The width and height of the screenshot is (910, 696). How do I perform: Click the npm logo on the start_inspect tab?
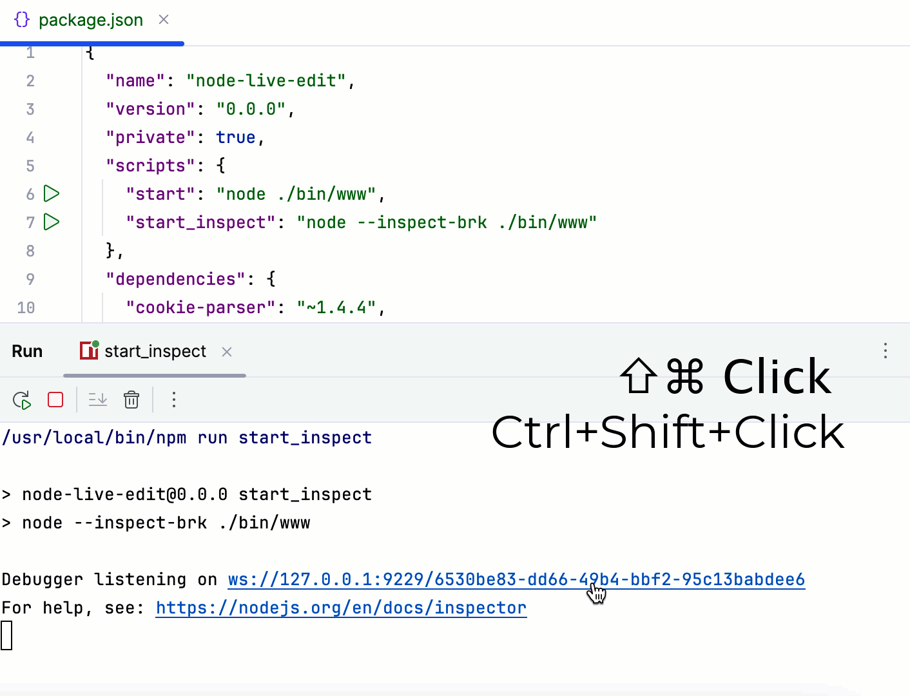pyautogui.click(x=88, y=351)
